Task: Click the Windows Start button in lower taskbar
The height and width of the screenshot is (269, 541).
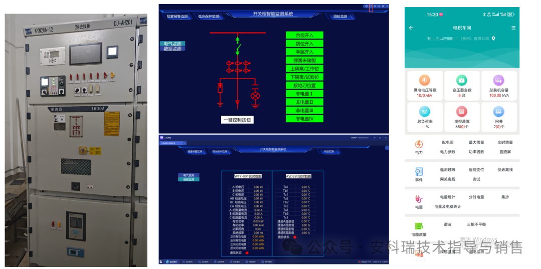Action: (x=162, y=261)
